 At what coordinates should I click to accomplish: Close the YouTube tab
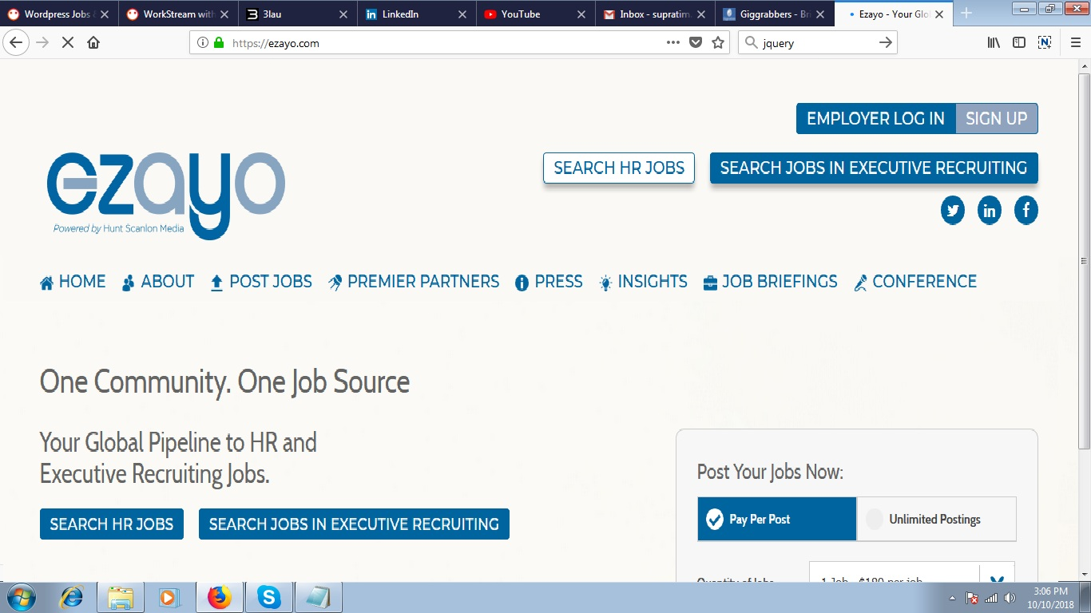pos(581,14)
